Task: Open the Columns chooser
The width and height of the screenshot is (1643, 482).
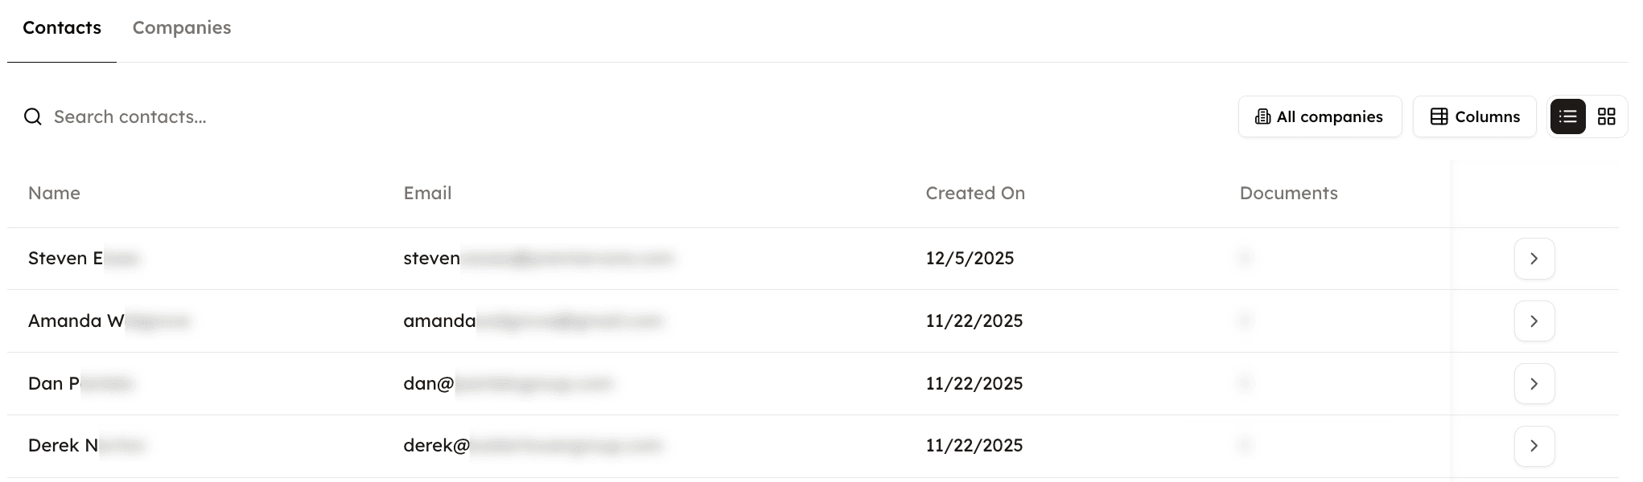Action: click(x=1474, y=117)
